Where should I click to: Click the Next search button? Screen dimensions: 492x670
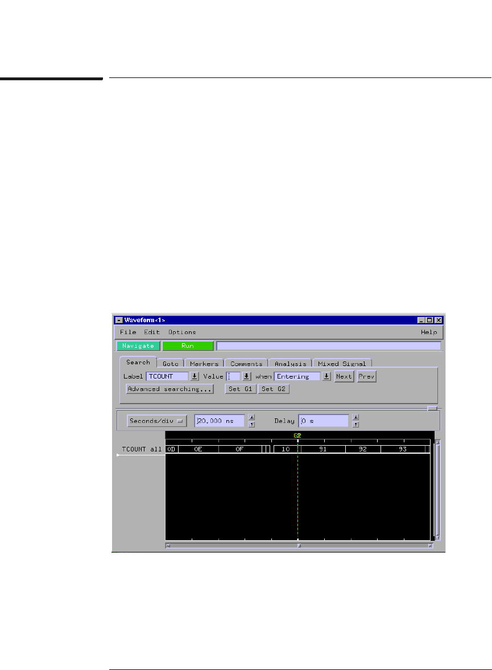[344, 376]
